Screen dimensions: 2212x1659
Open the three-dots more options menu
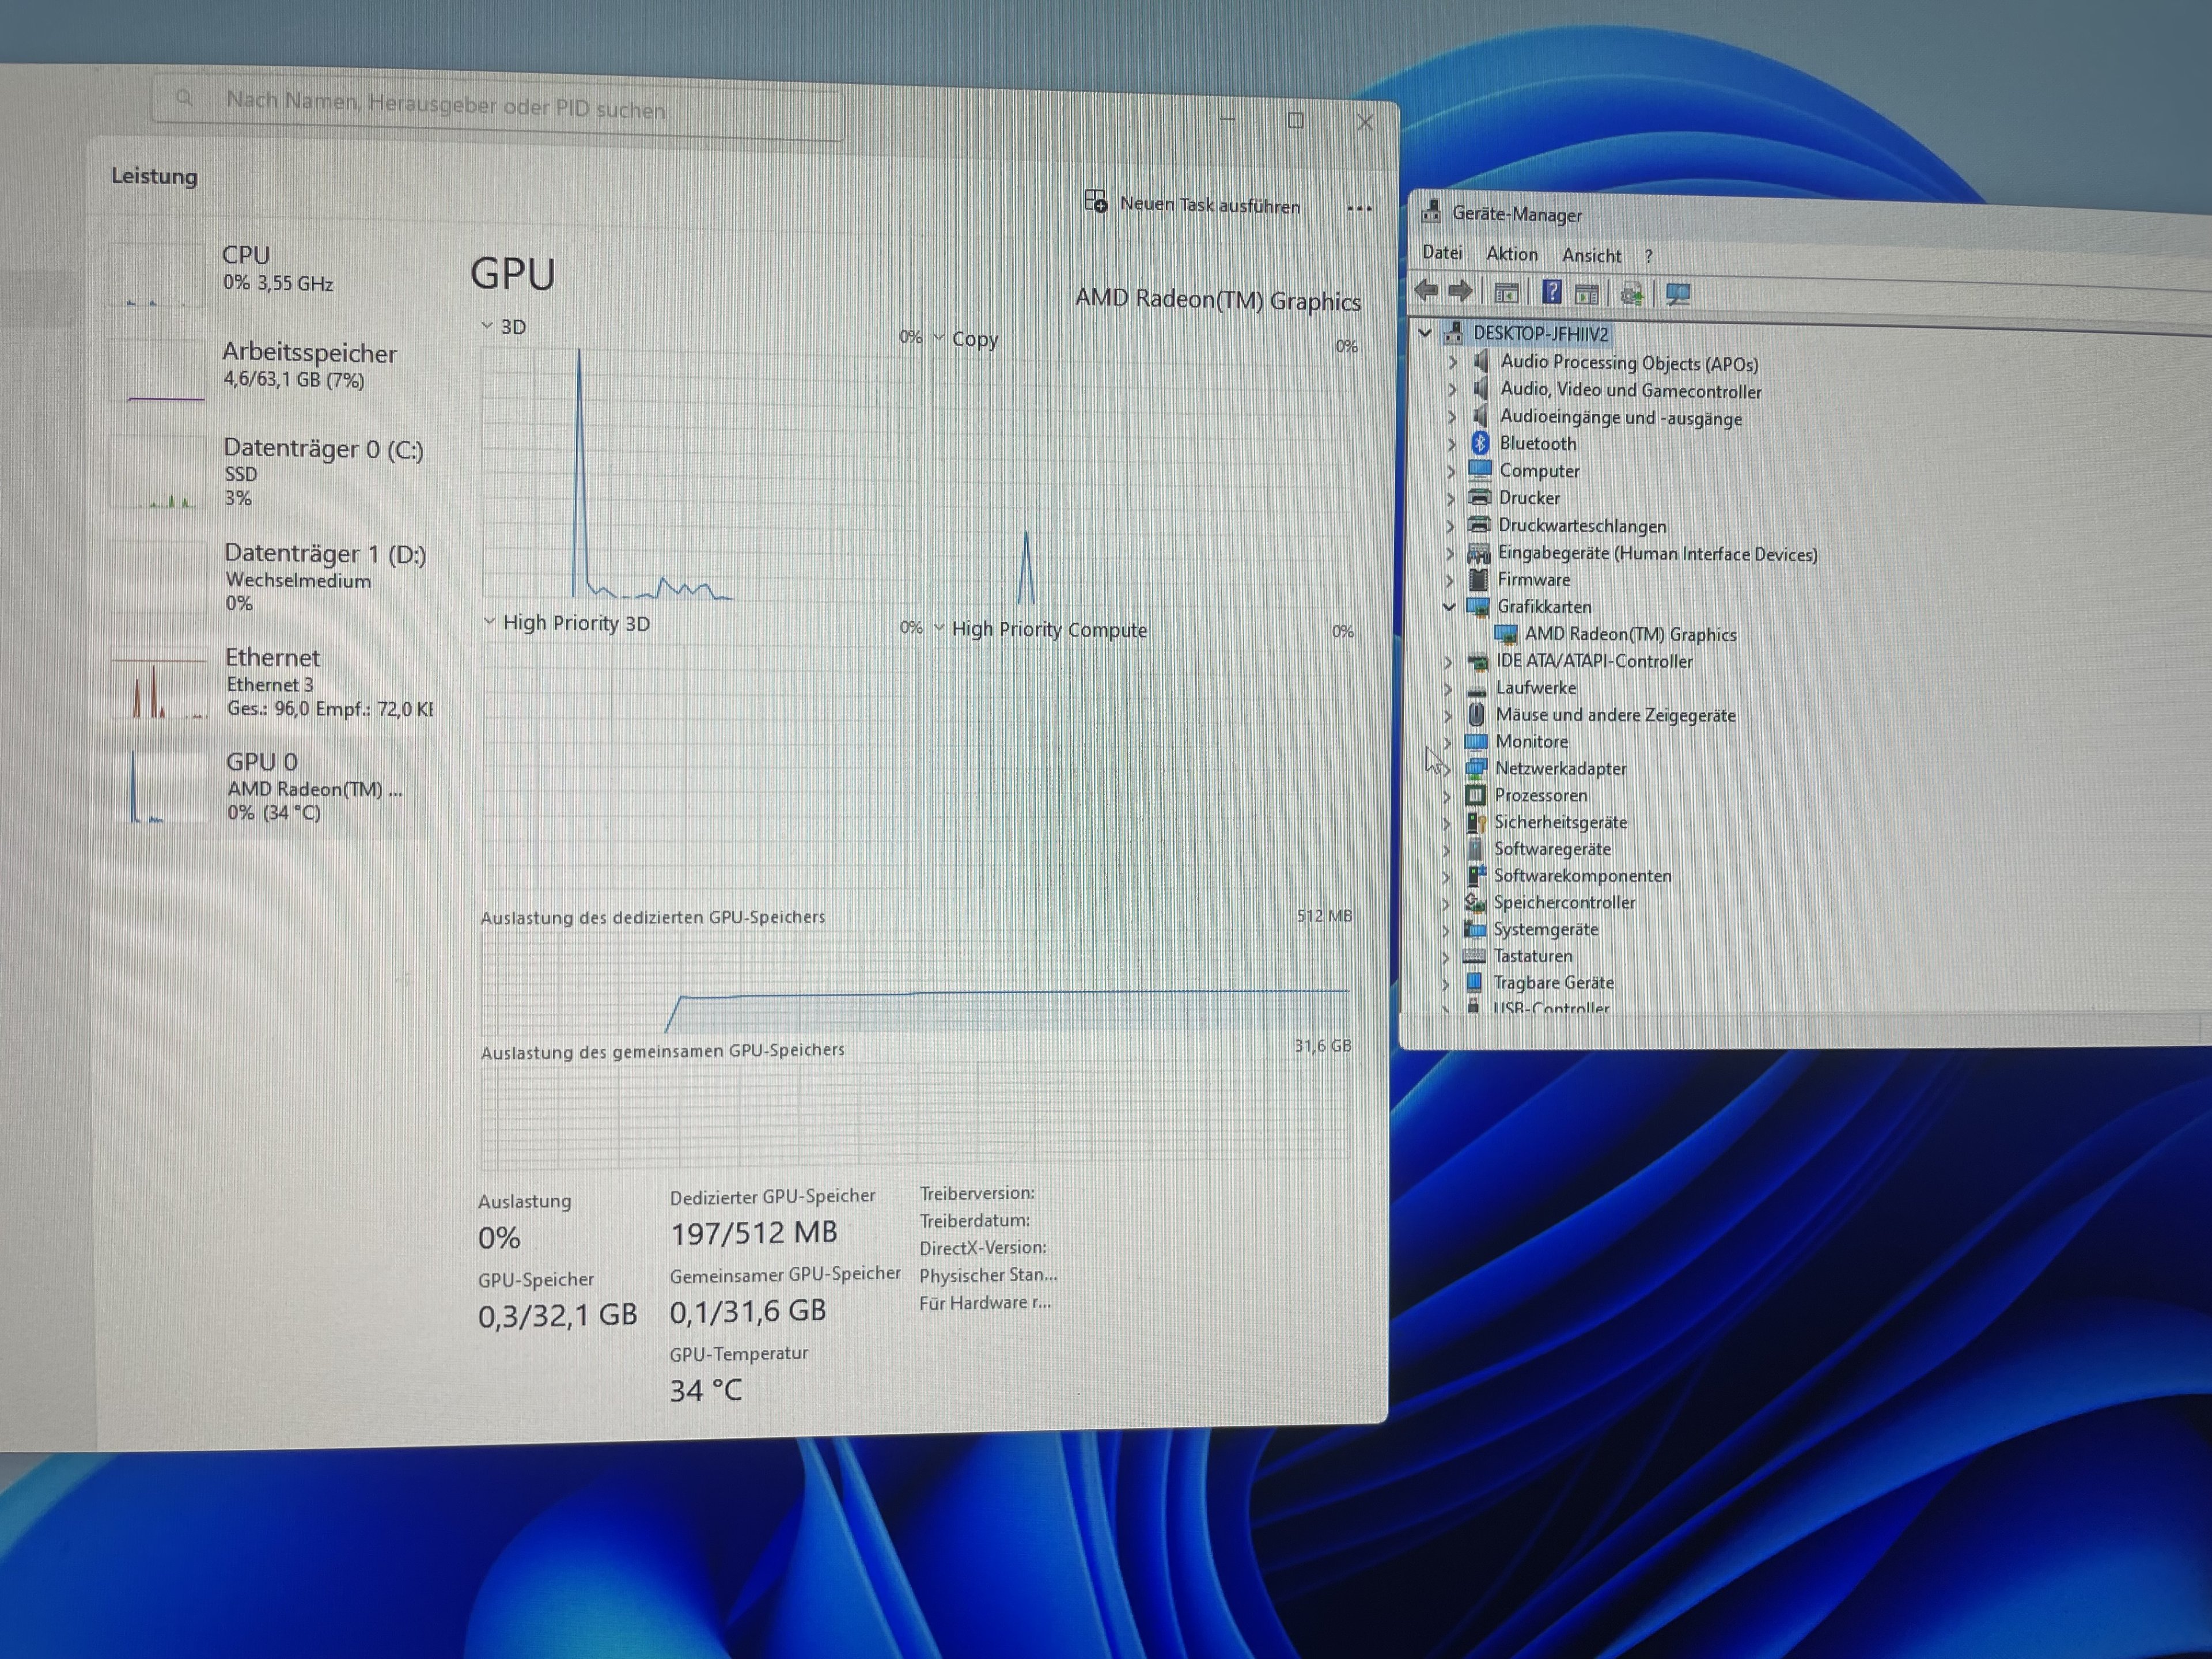point(1359,208)
